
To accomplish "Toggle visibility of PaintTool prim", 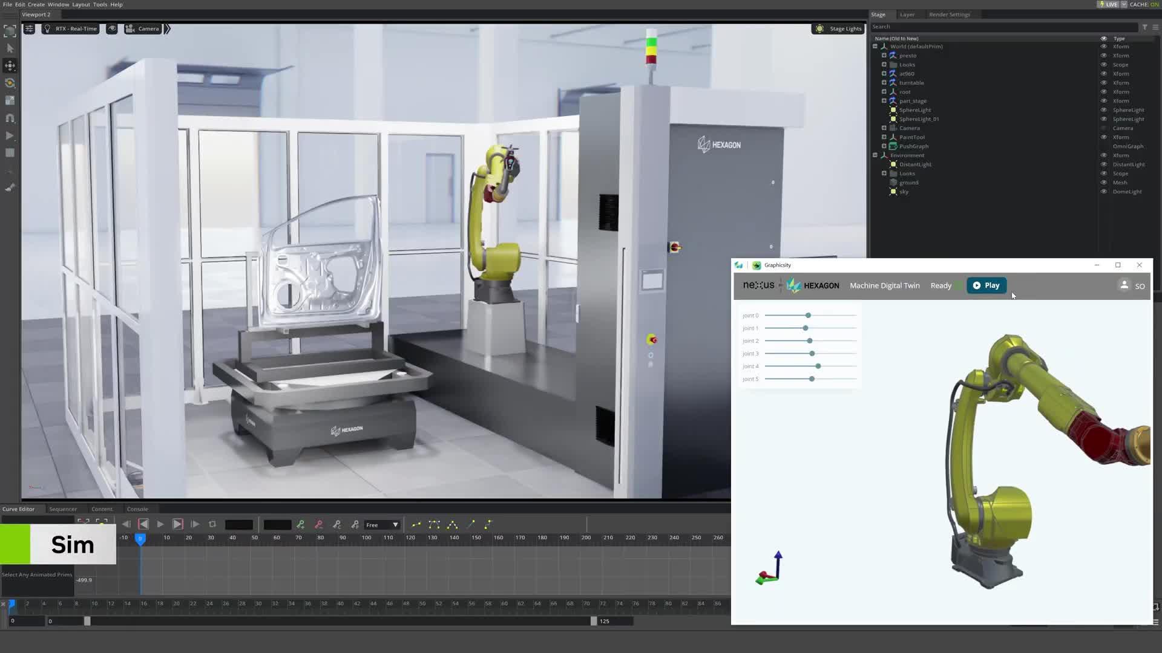I will 1103,137.
